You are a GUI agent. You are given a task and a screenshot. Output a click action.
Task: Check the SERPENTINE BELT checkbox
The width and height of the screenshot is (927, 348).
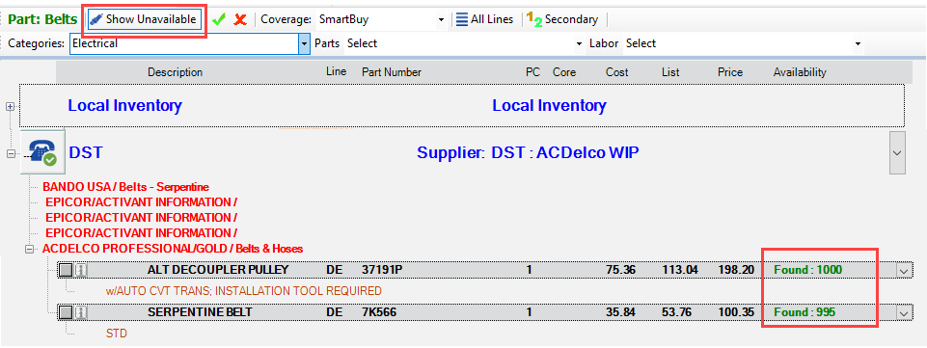click(67, 312)
